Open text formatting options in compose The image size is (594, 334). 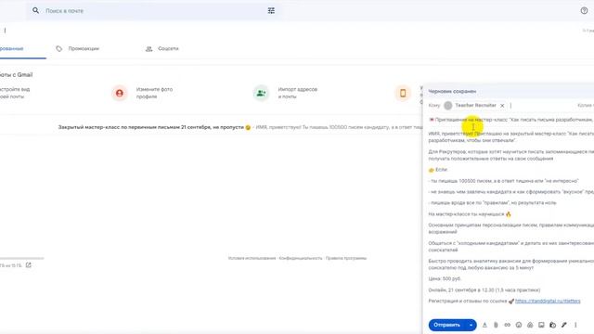pos(484,325)
